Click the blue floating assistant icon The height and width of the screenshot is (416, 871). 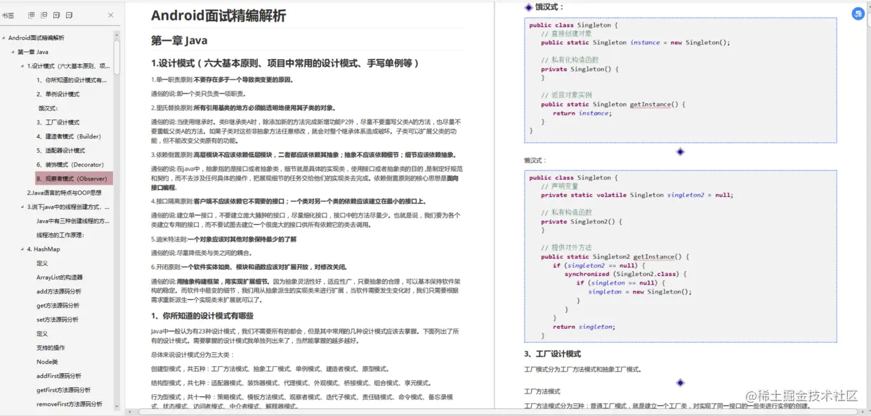858,14
